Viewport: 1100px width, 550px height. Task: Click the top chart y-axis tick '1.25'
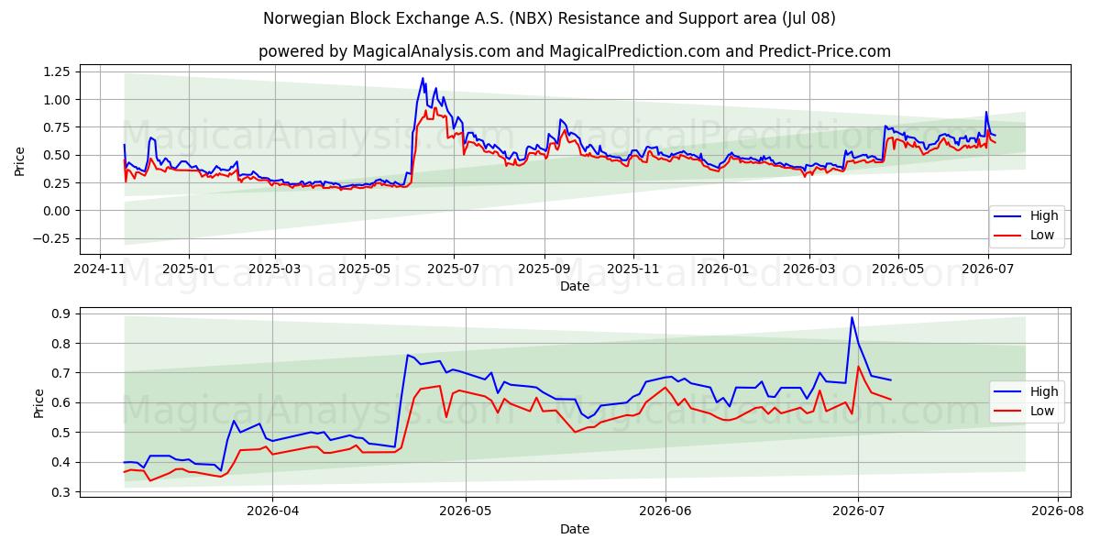[x=57, y=71]
